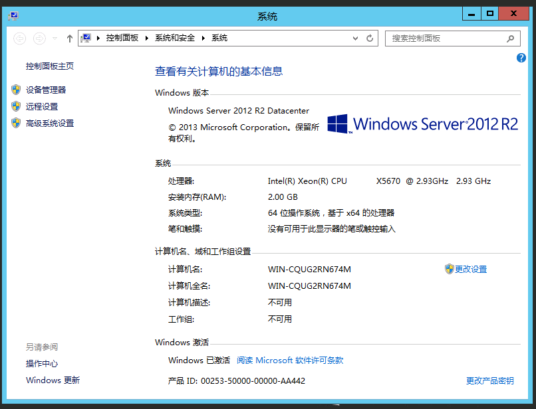This screenshot has height=409, width=536.
Task: Open 设备管理器
Action: coord(46,90)
